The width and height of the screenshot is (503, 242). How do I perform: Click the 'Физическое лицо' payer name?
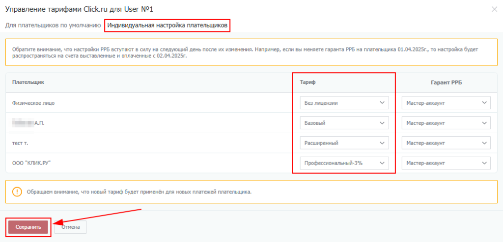pos(33,103)
